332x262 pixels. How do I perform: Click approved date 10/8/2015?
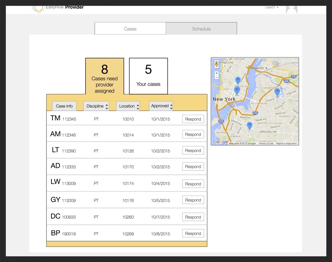pyautogui.click(x=160, y=234)
